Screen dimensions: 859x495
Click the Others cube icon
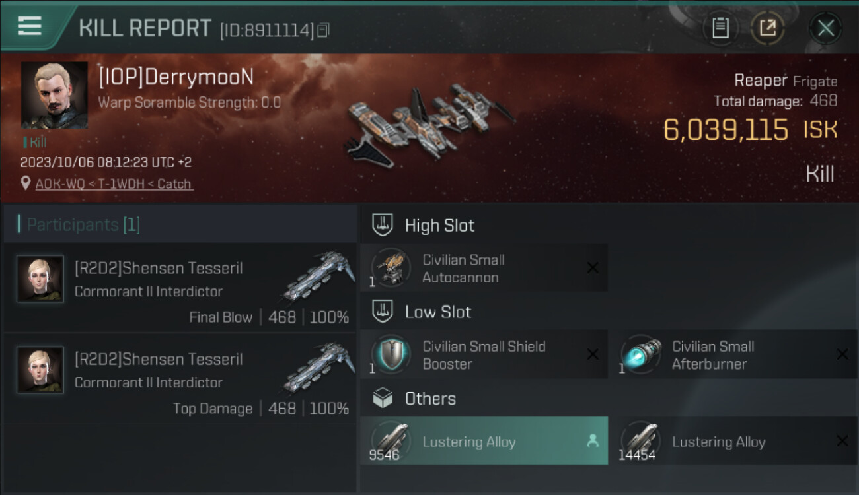point(383,398)
